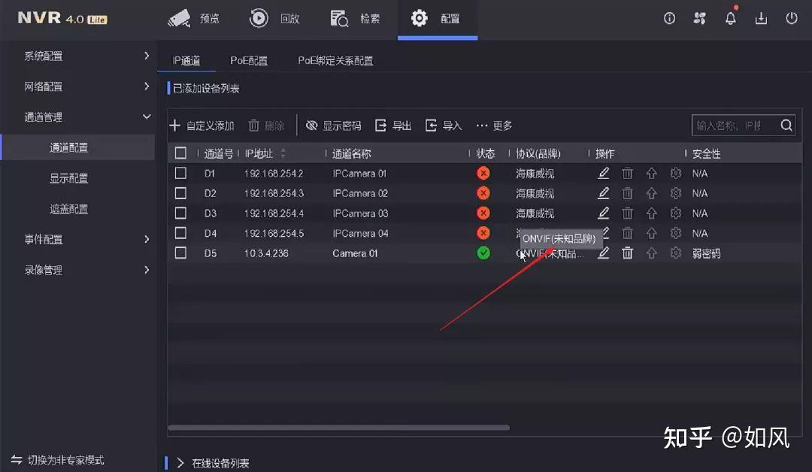Click upgrade arrow for channel D2
This screenshot has height=472, width=812.
(x=651, y=193)
